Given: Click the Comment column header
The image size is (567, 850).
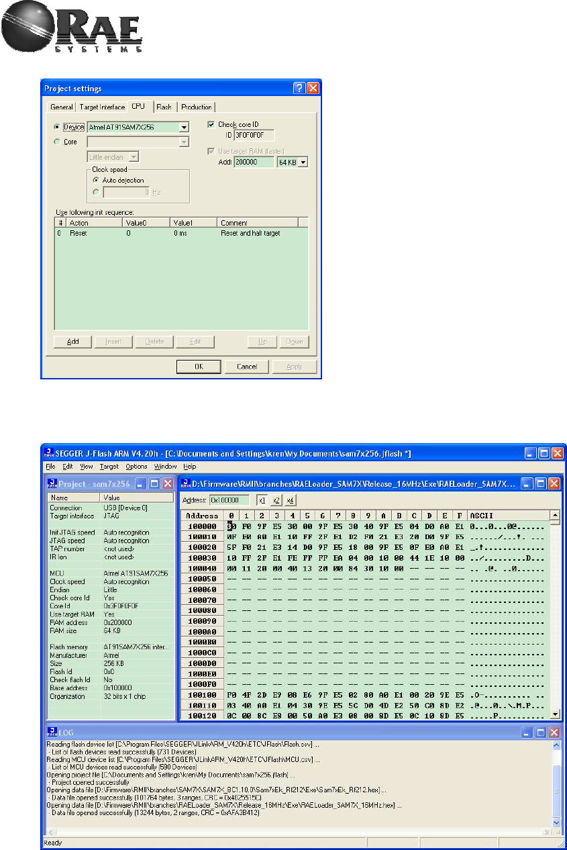Looking at the screenshot, I should tap(258, 223).
